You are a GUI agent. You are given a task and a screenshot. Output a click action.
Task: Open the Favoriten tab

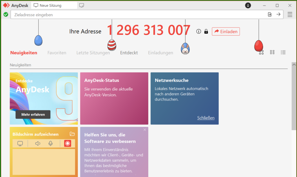pos(57,53)
